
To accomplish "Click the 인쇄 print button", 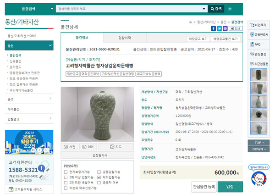I will (236, 28).
